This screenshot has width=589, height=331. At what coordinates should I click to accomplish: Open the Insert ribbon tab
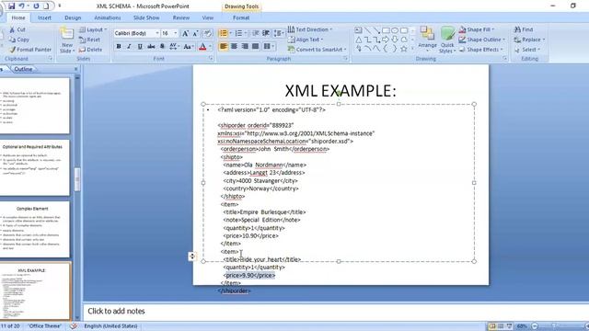pos(44,17)
